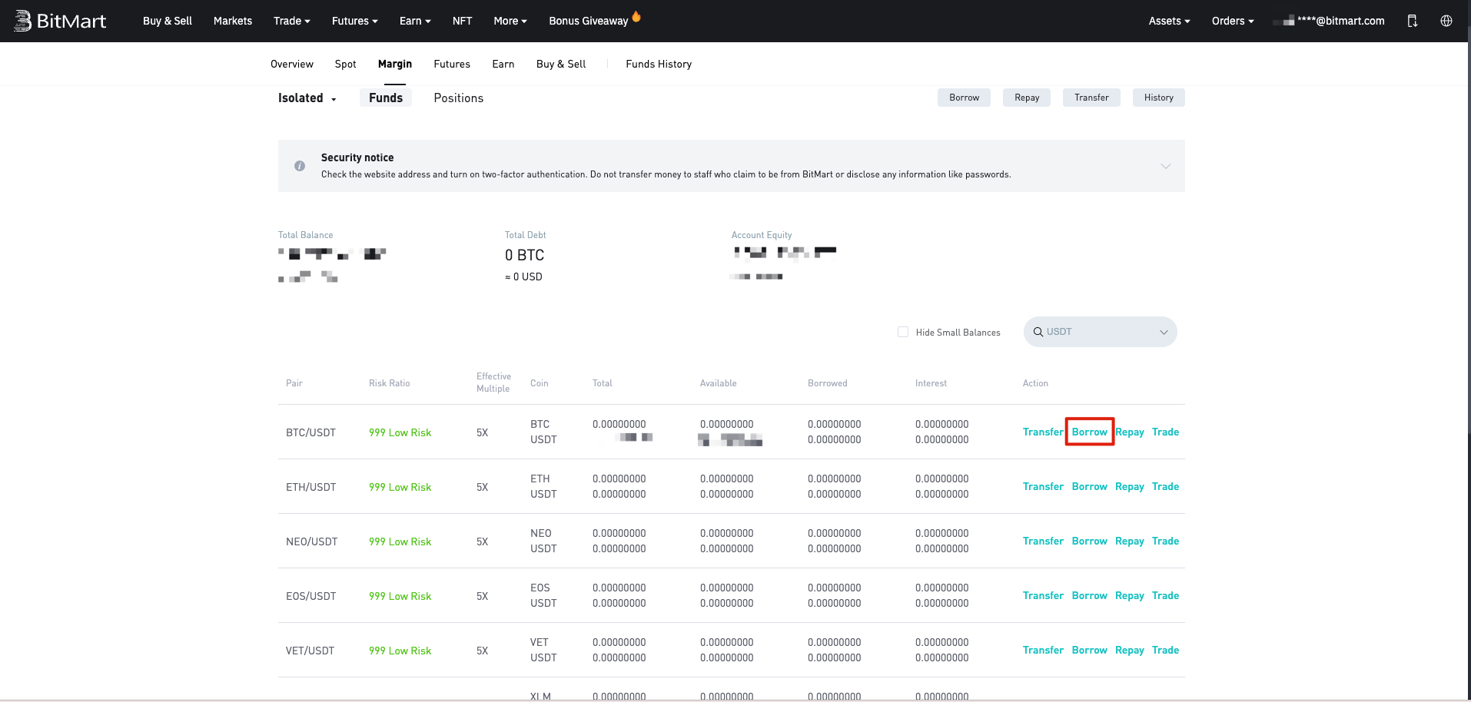
Task: Click Borrow for NEO/USDT
Action: [x=1090, y=541]
